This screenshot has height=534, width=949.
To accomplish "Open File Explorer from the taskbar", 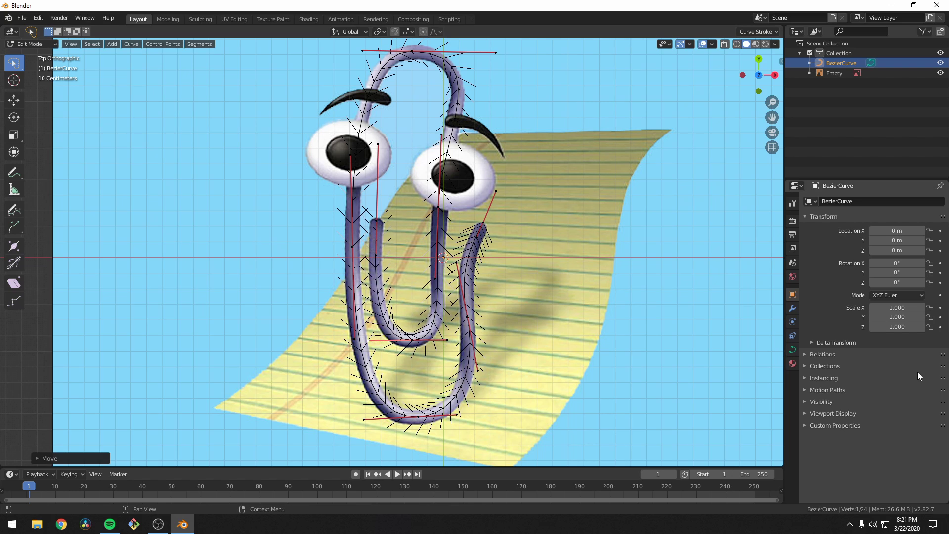I will (x=37, y=524).
